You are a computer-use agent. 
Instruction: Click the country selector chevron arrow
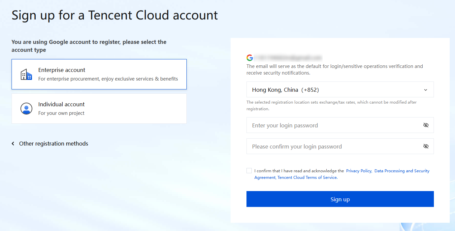click(426, 90)
